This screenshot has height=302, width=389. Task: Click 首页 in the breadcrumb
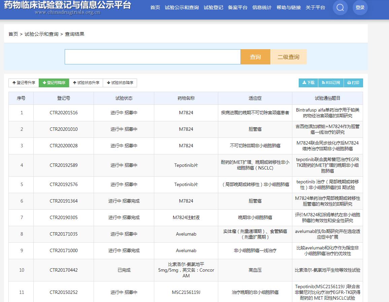tap(13, 34)
